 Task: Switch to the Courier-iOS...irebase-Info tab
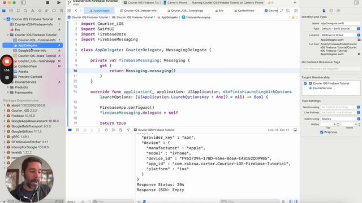click(x=138, y=11)
